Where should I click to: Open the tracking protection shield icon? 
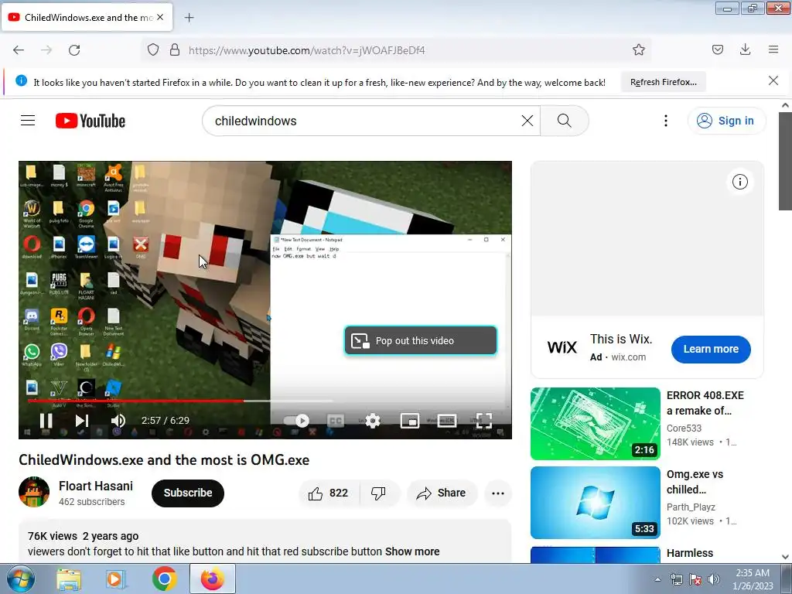point(153,49)
